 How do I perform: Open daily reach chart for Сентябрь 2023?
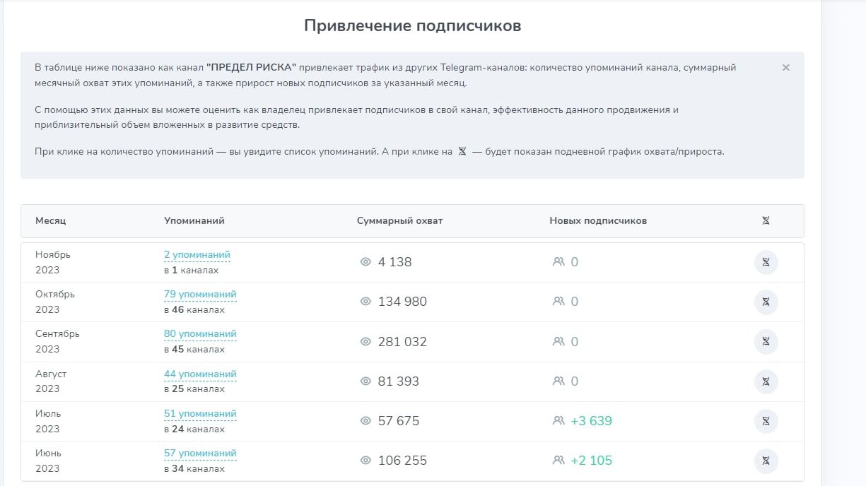[766, 342]
